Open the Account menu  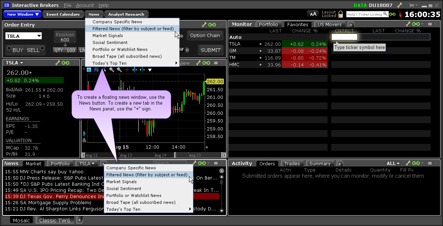(85, 5)
